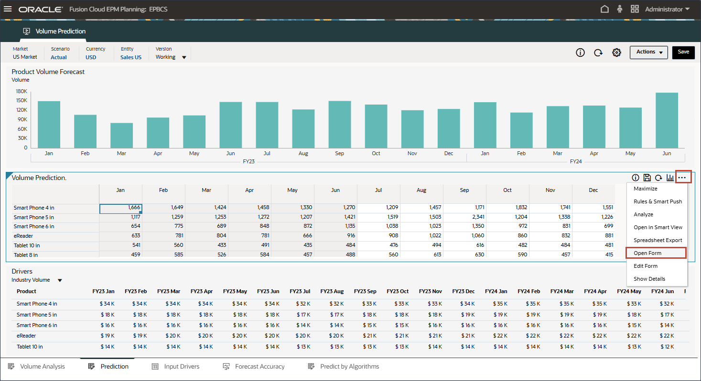Select Smart Phone 5 in row in Volume Prediction grid
This screenshot has width=701, height=381.
(55, 217)
